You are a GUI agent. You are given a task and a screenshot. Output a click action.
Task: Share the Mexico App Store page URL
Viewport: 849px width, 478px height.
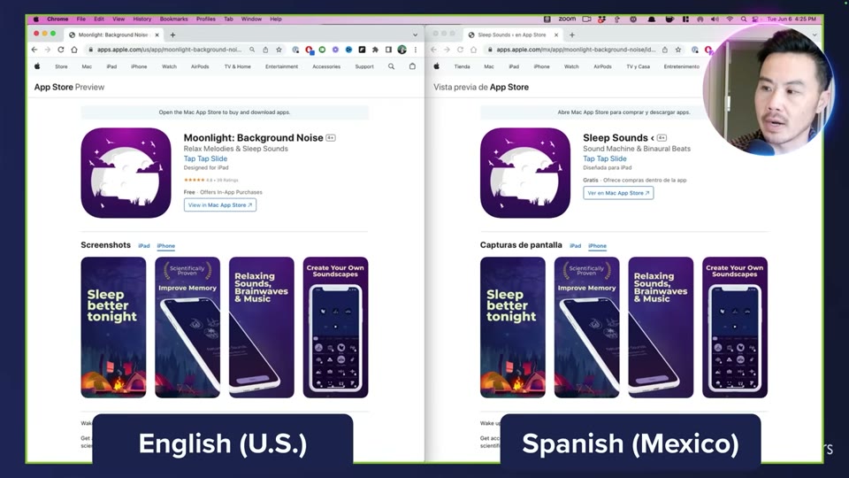click(x=665, y=50)
